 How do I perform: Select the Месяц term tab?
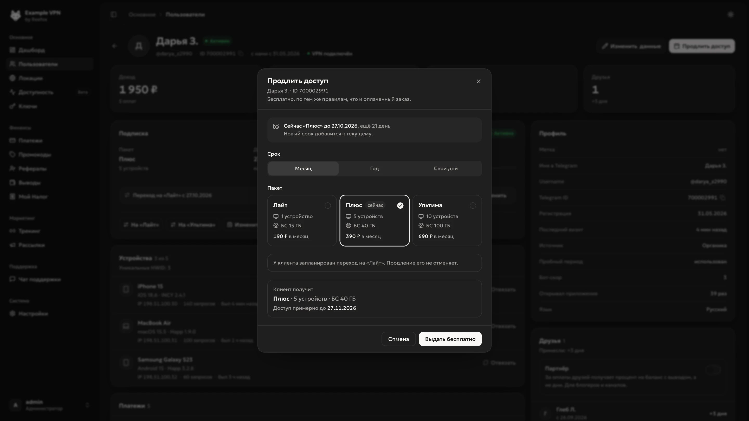[x=303, y=168]
